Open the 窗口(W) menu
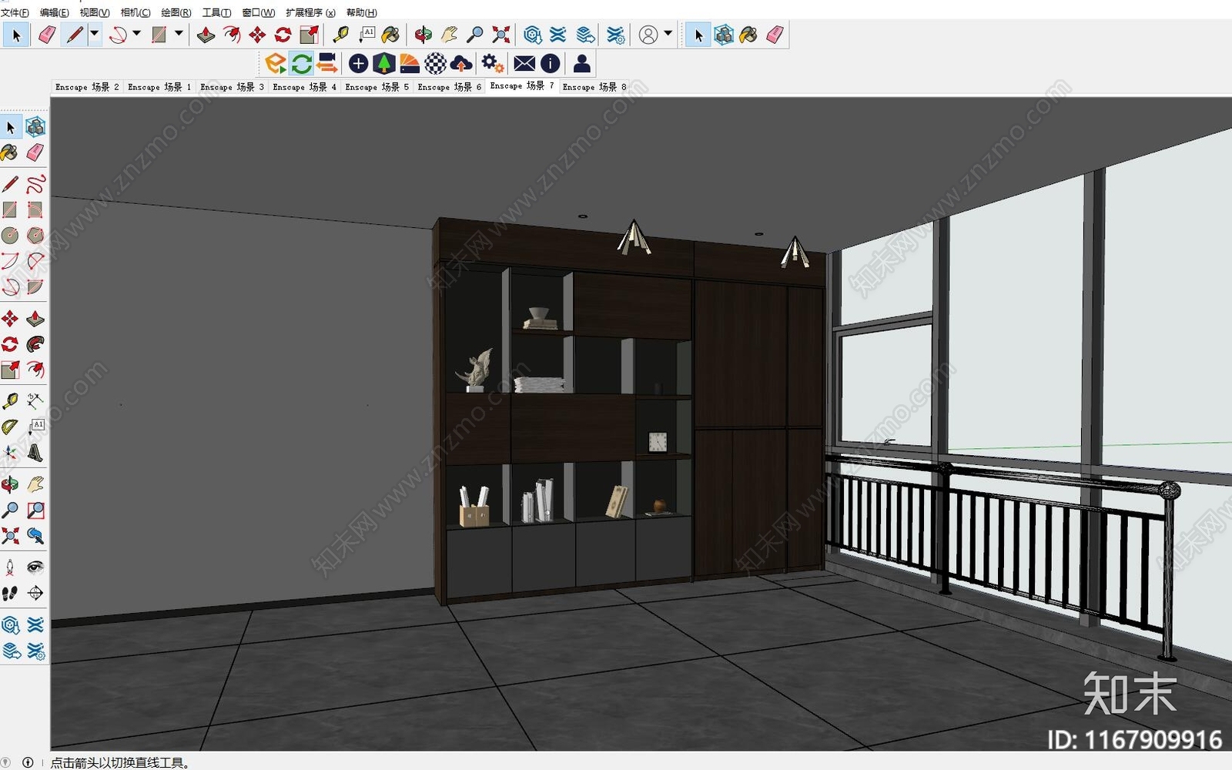1232x770 pixels. (258, 12)
